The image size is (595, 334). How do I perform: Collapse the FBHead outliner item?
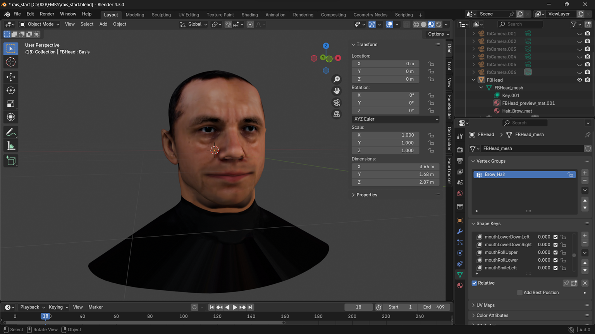[x=473, y=80]
